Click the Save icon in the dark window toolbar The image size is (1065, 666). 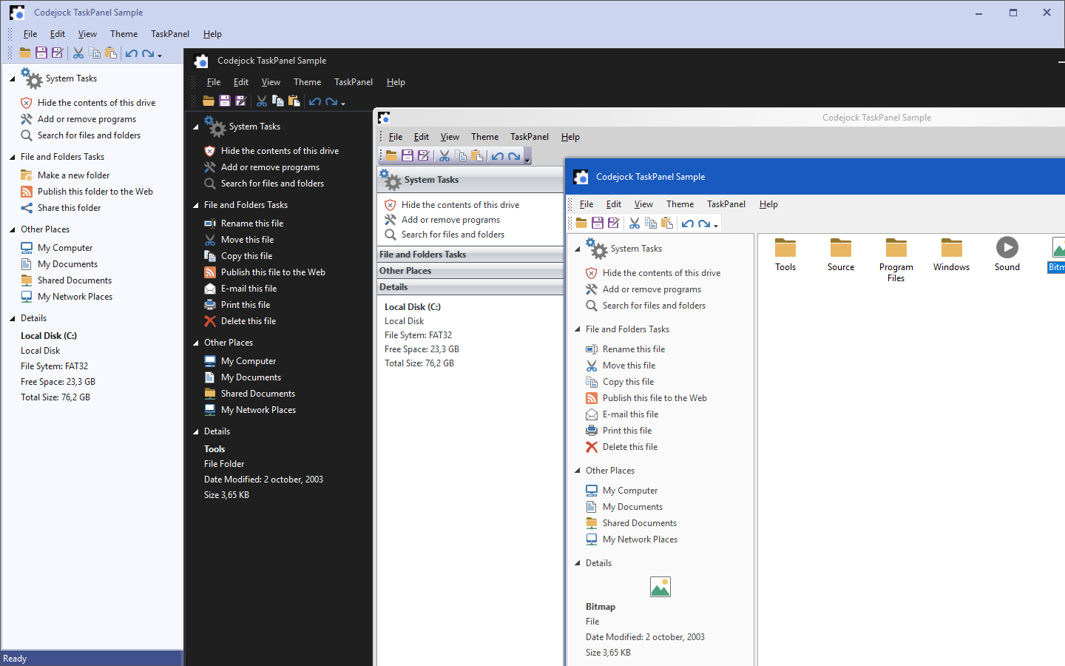coord(225,101)
